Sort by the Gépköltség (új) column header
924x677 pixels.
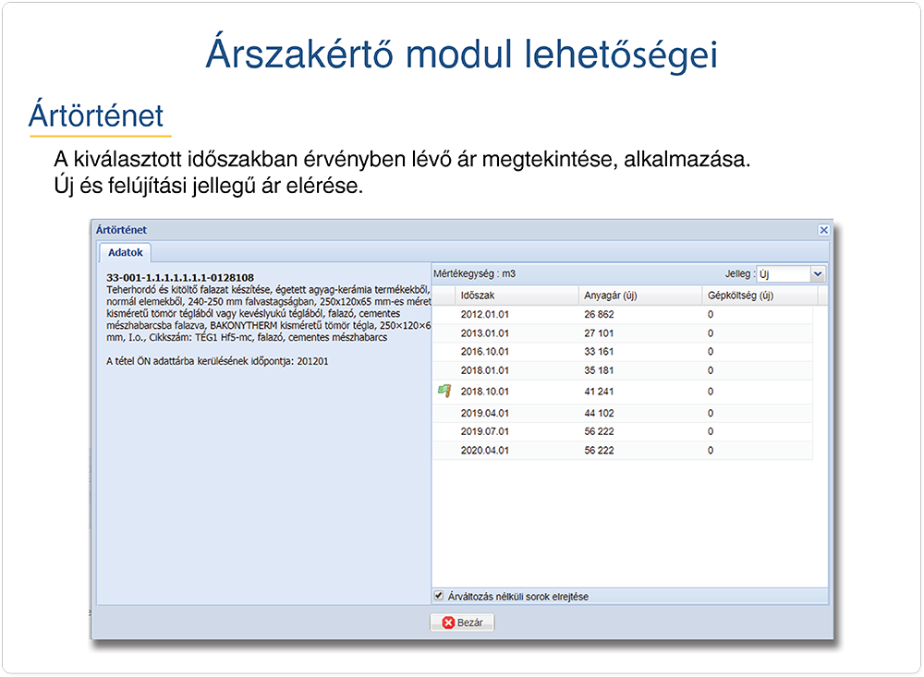point(760,296)
